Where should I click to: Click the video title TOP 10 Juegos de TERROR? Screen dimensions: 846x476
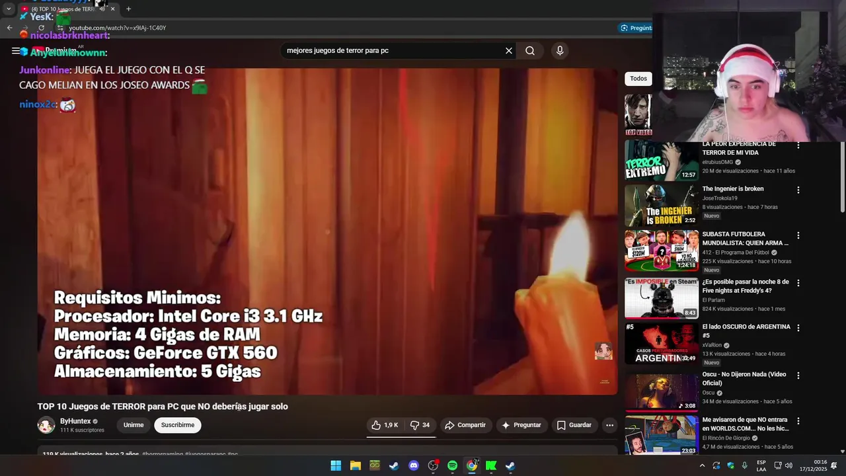tap(163, 407)
